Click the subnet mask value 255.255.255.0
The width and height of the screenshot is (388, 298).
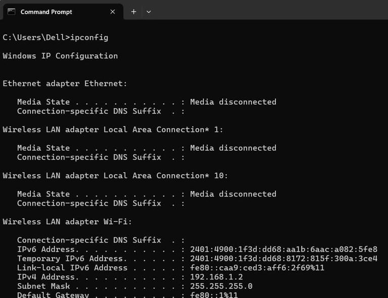(x=221, y=286)
